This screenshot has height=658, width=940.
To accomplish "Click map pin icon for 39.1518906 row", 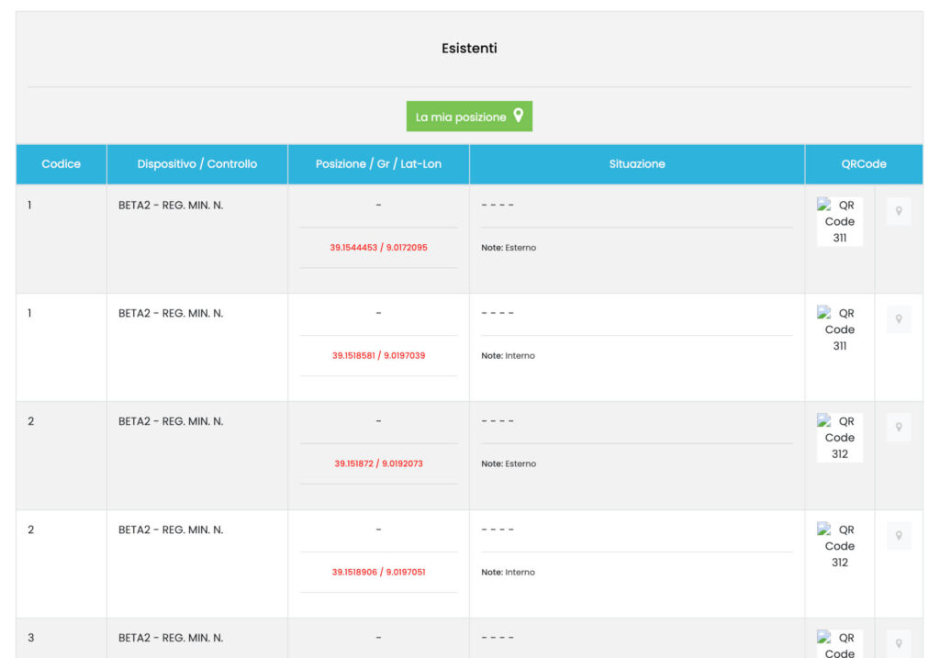I will 898,536.
